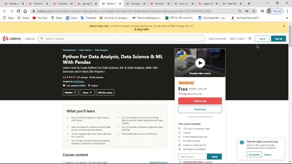
Task: Click the Log in button
Action: click(262, 39)
